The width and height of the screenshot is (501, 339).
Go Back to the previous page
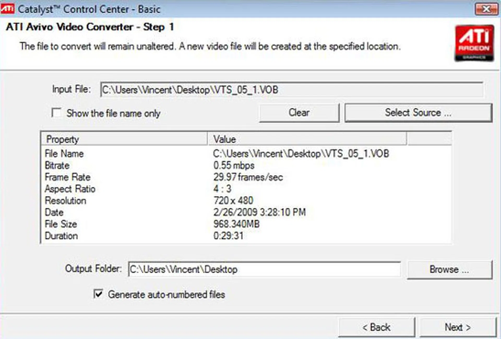(x=377, y=327)
